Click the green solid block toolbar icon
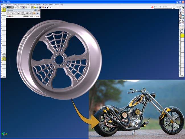 37,7
